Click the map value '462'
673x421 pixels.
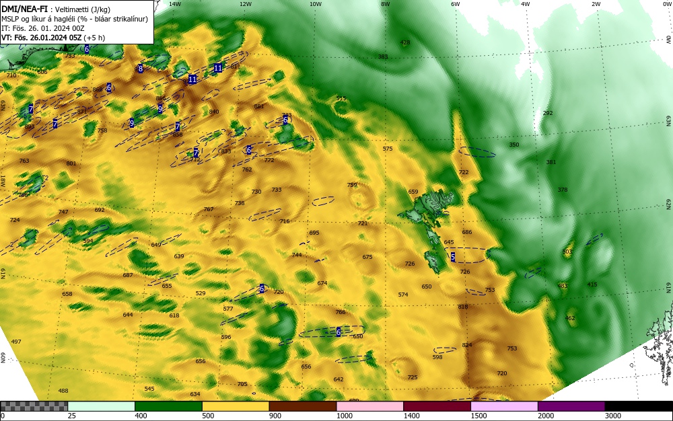(x=570, y=318)
